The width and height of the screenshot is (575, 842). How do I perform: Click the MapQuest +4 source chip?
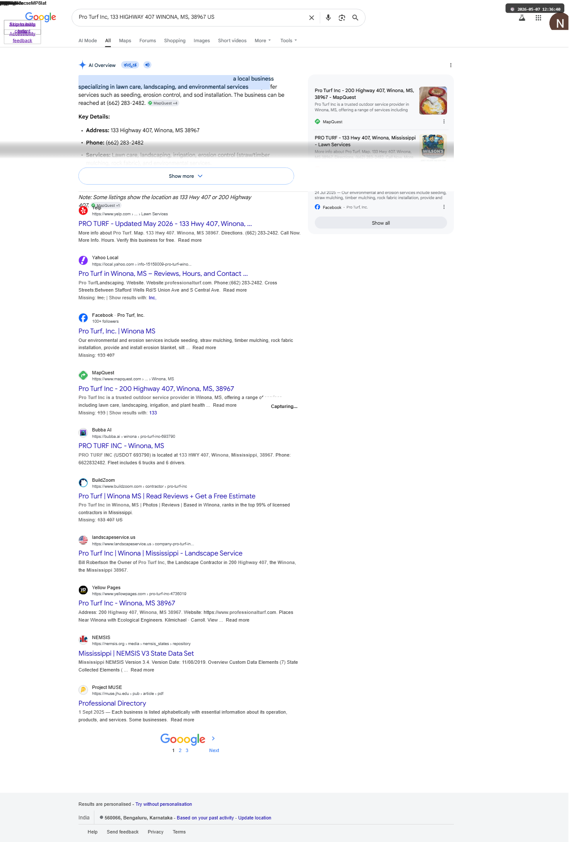tap(163, 103)
